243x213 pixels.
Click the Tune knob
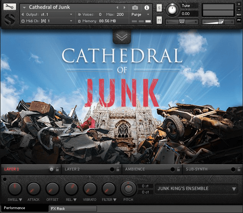[x=172, y=10]
